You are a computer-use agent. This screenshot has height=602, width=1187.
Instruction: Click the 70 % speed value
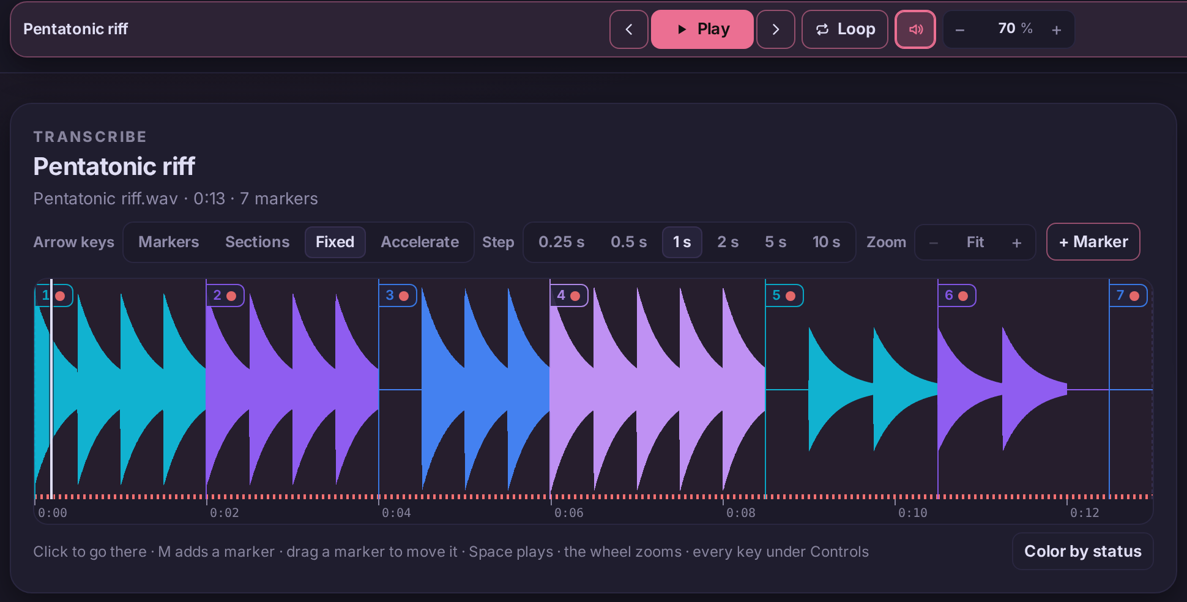pyautogui.click(x=1015, y=29)
